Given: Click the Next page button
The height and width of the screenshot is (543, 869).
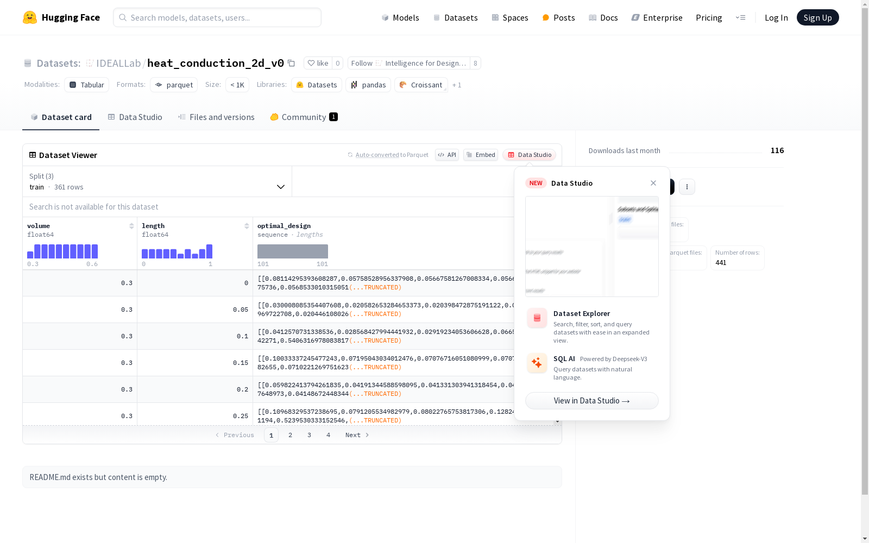Looking at the screenshot, I should [357, 435].
